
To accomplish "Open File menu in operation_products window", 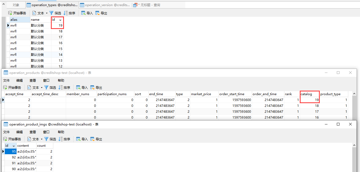I will (6, 80).
